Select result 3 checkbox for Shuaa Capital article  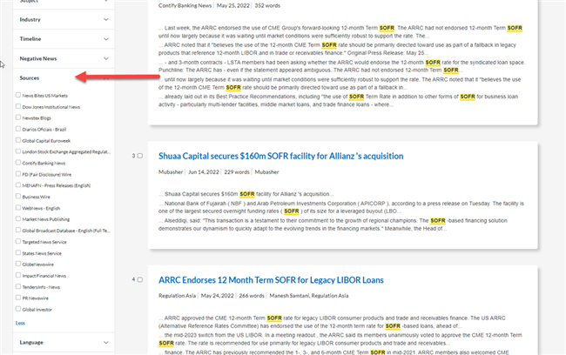140,156
